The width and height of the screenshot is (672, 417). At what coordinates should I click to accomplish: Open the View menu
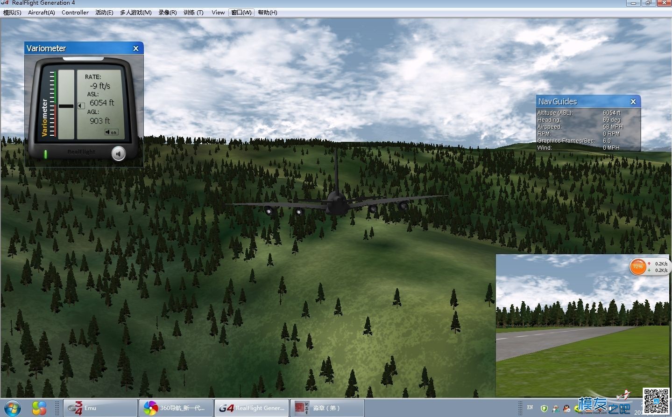coord(218,13)
